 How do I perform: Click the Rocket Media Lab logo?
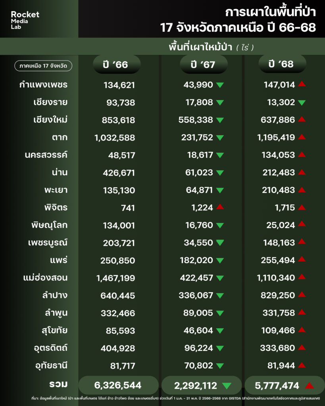click(x=25, y=20)
